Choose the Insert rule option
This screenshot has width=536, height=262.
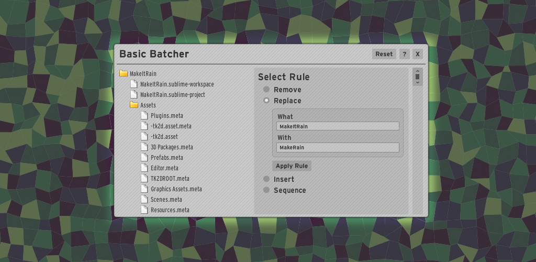pos(266,179)
